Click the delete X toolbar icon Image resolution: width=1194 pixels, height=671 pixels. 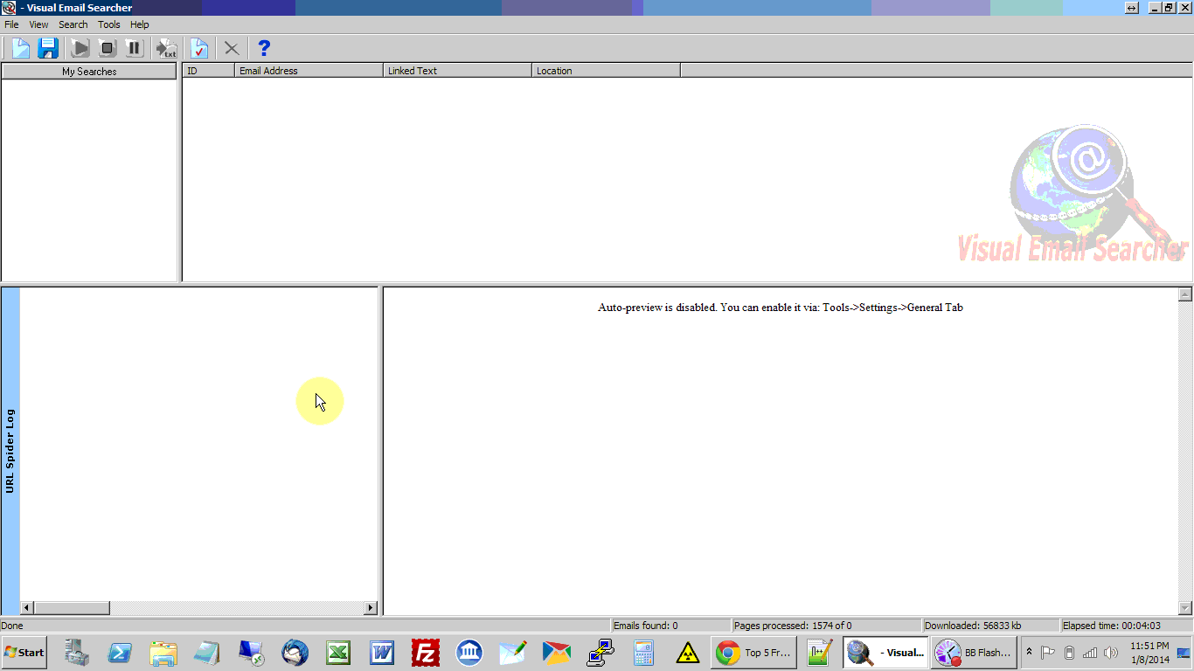[232, 48]
